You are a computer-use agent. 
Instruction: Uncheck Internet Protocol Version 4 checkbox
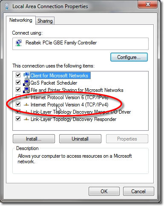coord(18,104)
